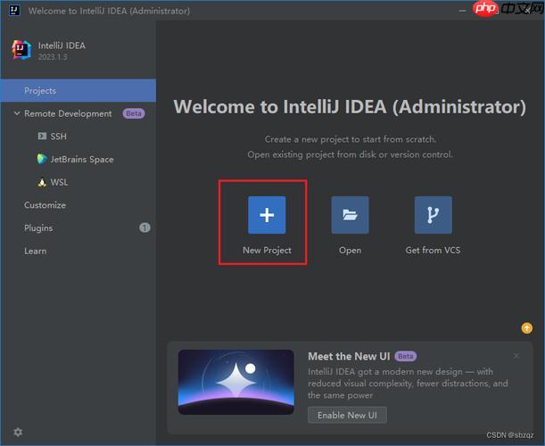545x446 pixels.
Task: Click the New Project label
Action: 267,251
